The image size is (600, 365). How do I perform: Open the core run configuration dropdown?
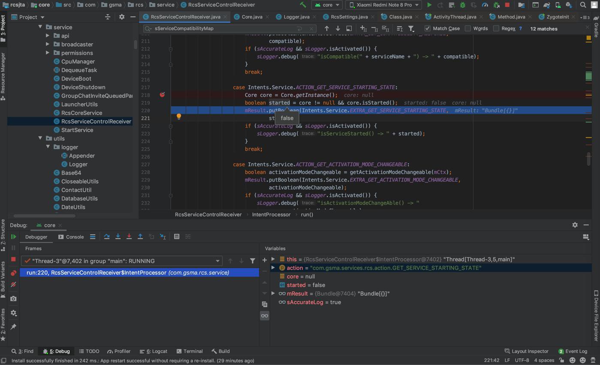tap(327, 5)
